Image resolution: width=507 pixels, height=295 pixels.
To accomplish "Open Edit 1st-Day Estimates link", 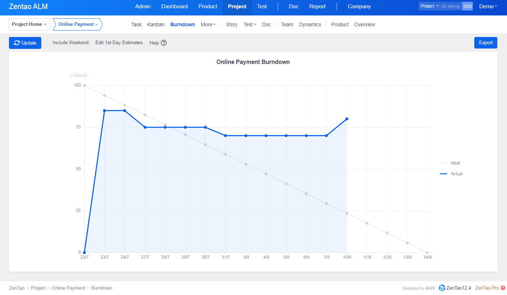I will pos(119,42).
